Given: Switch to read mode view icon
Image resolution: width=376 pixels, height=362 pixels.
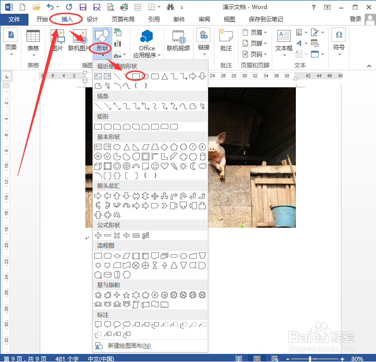Looking at the screenshot, I should (238, 359).
